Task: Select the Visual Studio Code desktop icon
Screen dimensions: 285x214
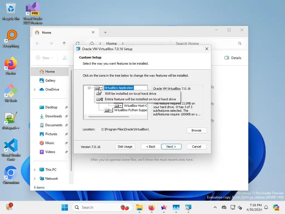Action: pyautogui.click(x=11, y=150)
